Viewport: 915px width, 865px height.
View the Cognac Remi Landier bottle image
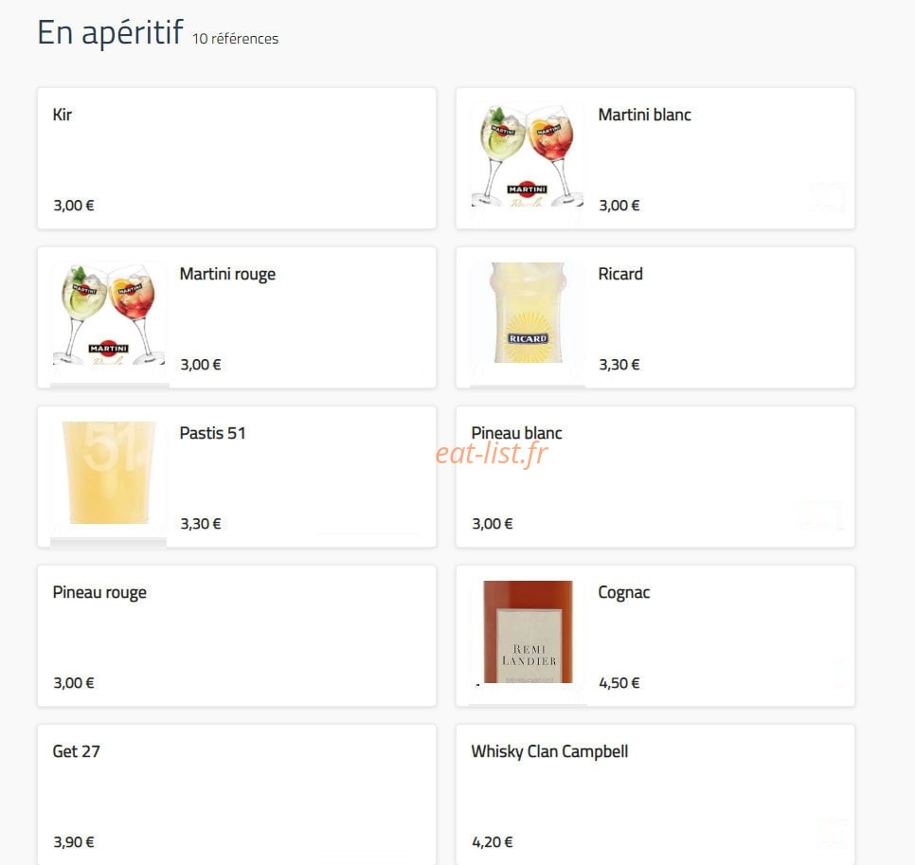pyautogui.click(x=529, y=632)
